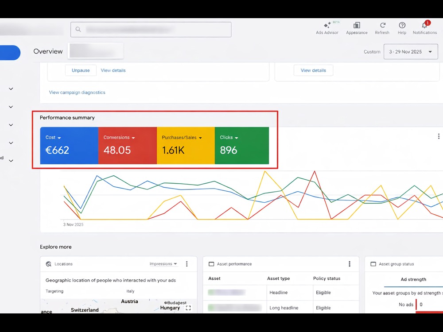Select the Ad strength tab

(413, 279)
